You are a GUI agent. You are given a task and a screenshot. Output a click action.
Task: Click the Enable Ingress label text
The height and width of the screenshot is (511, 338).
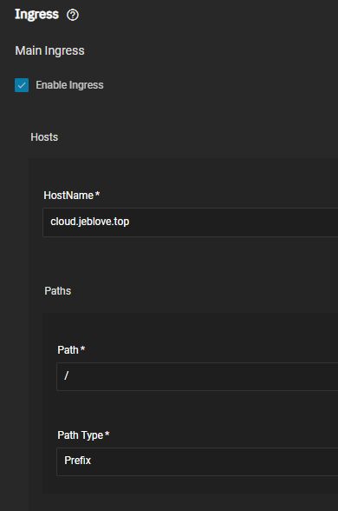[69, 85]
